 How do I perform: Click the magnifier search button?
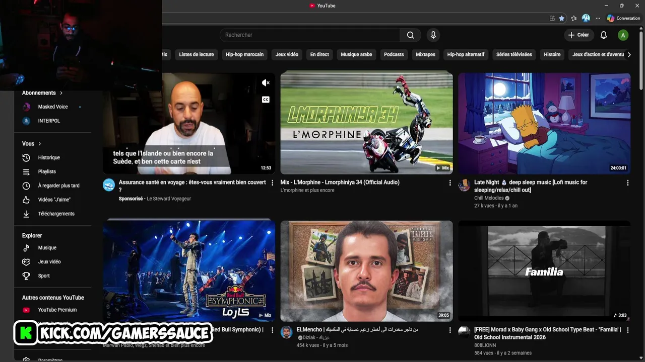[x=411, y=35]
